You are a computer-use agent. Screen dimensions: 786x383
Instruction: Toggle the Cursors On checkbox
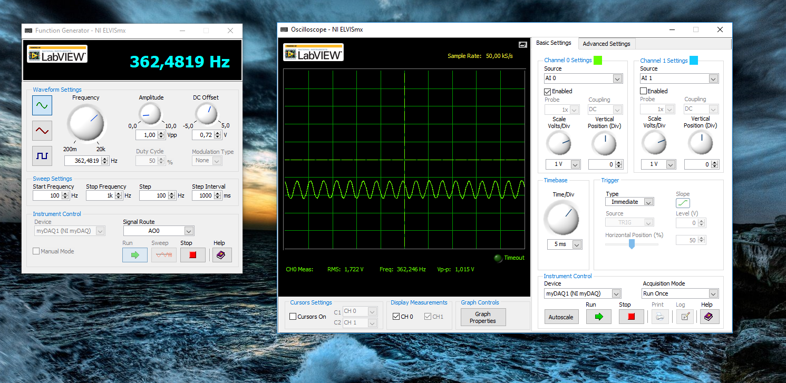coord(293,317)
